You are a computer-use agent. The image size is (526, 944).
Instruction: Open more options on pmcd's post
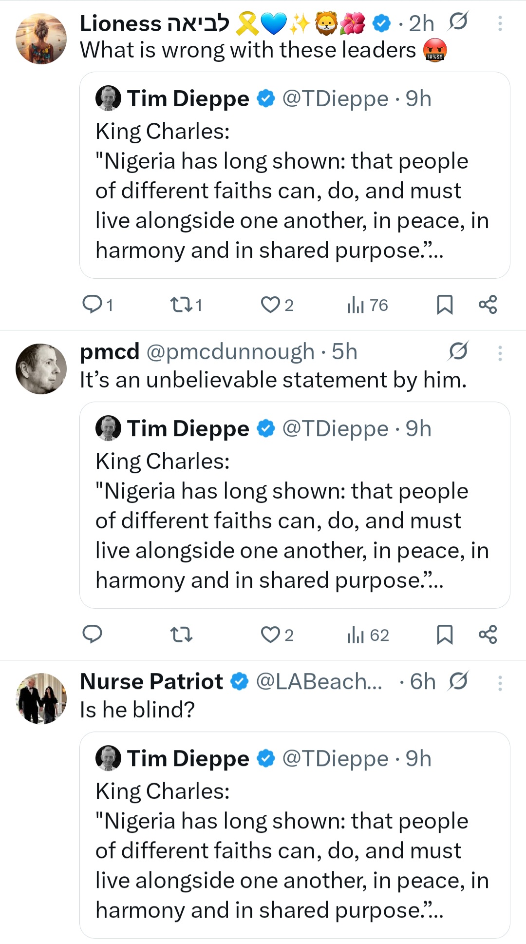pos(500,353)
